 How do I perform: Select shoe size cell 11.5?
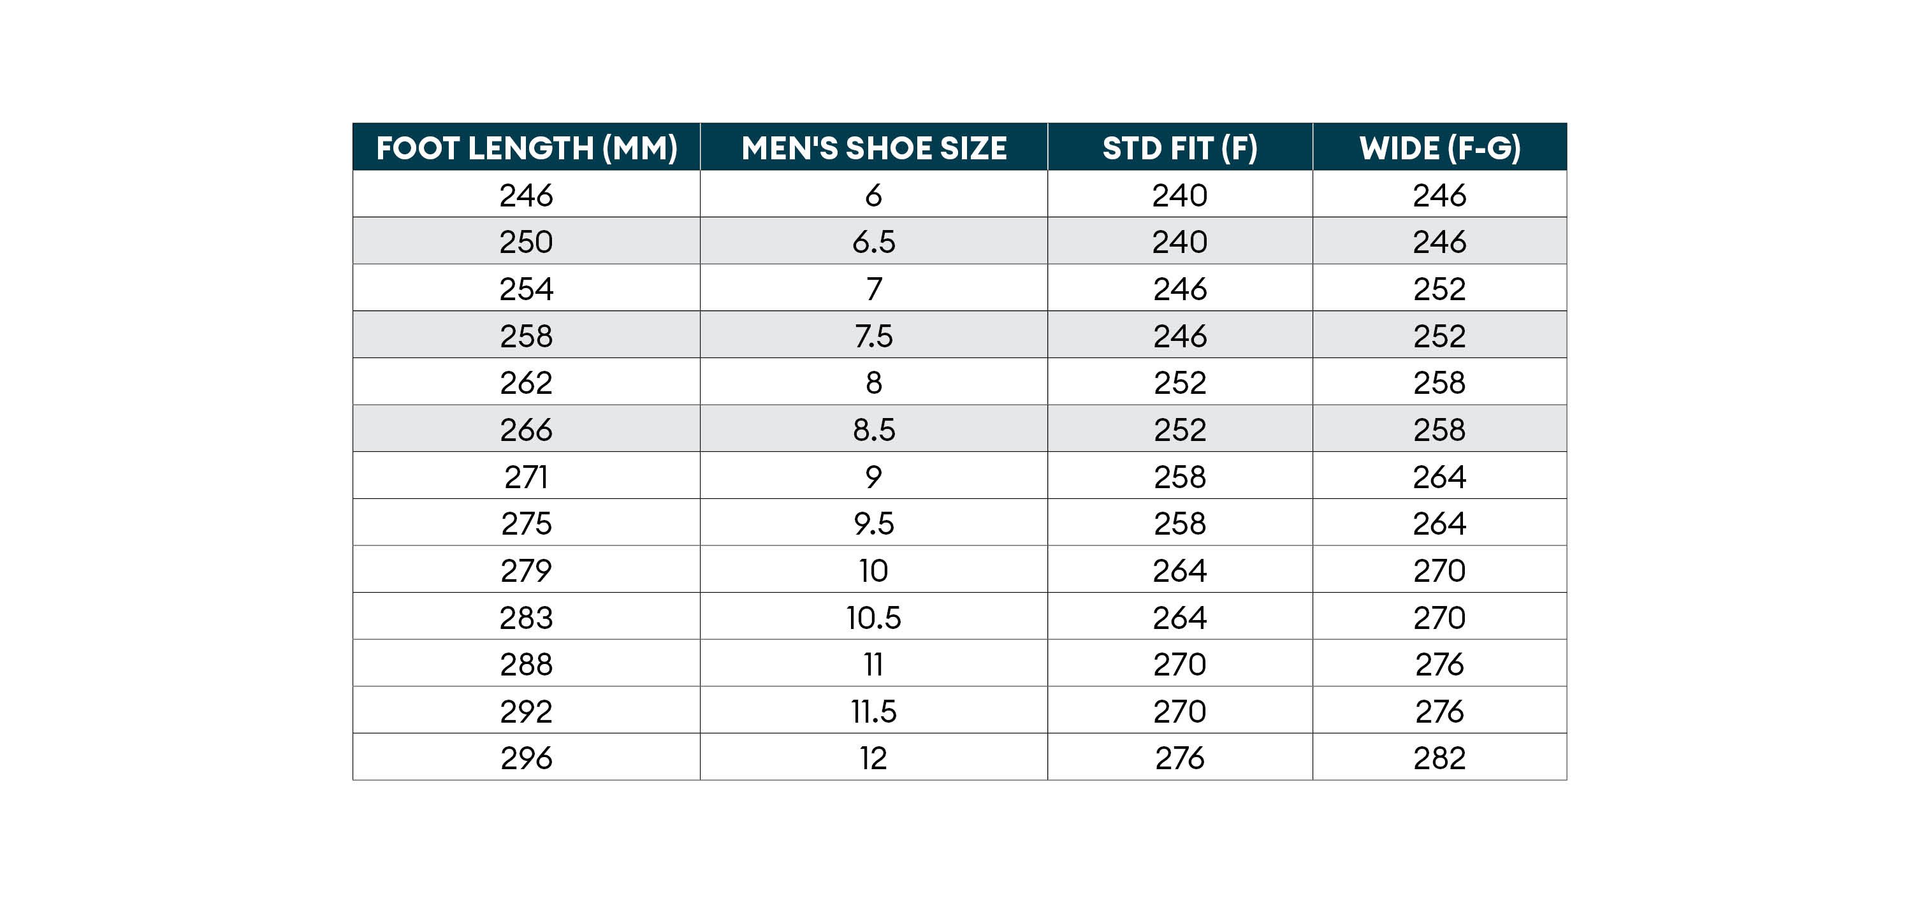click(x=873, y=711)
